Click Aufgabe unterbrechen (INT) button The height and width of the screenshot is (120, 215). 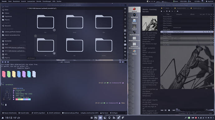pyautogui.click(x=89, y=113)
